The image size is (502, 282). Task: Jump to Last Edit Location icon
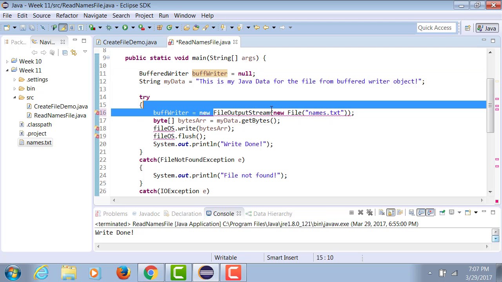point(256,27)
